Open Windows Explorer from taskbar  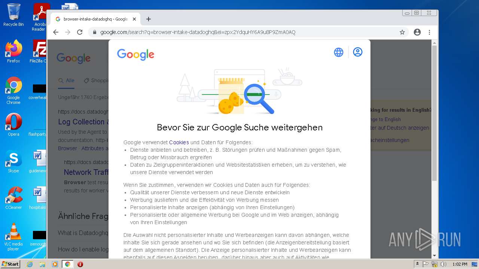(x=42, y=264)
